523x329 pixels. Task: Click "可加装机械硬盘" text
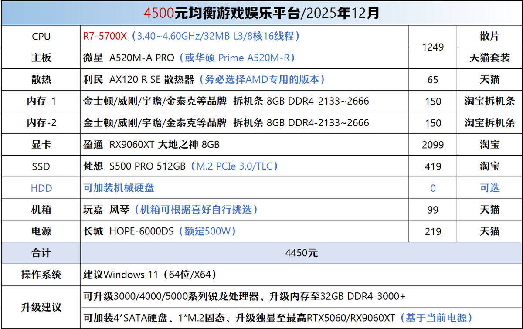click(x=119, y=188)
